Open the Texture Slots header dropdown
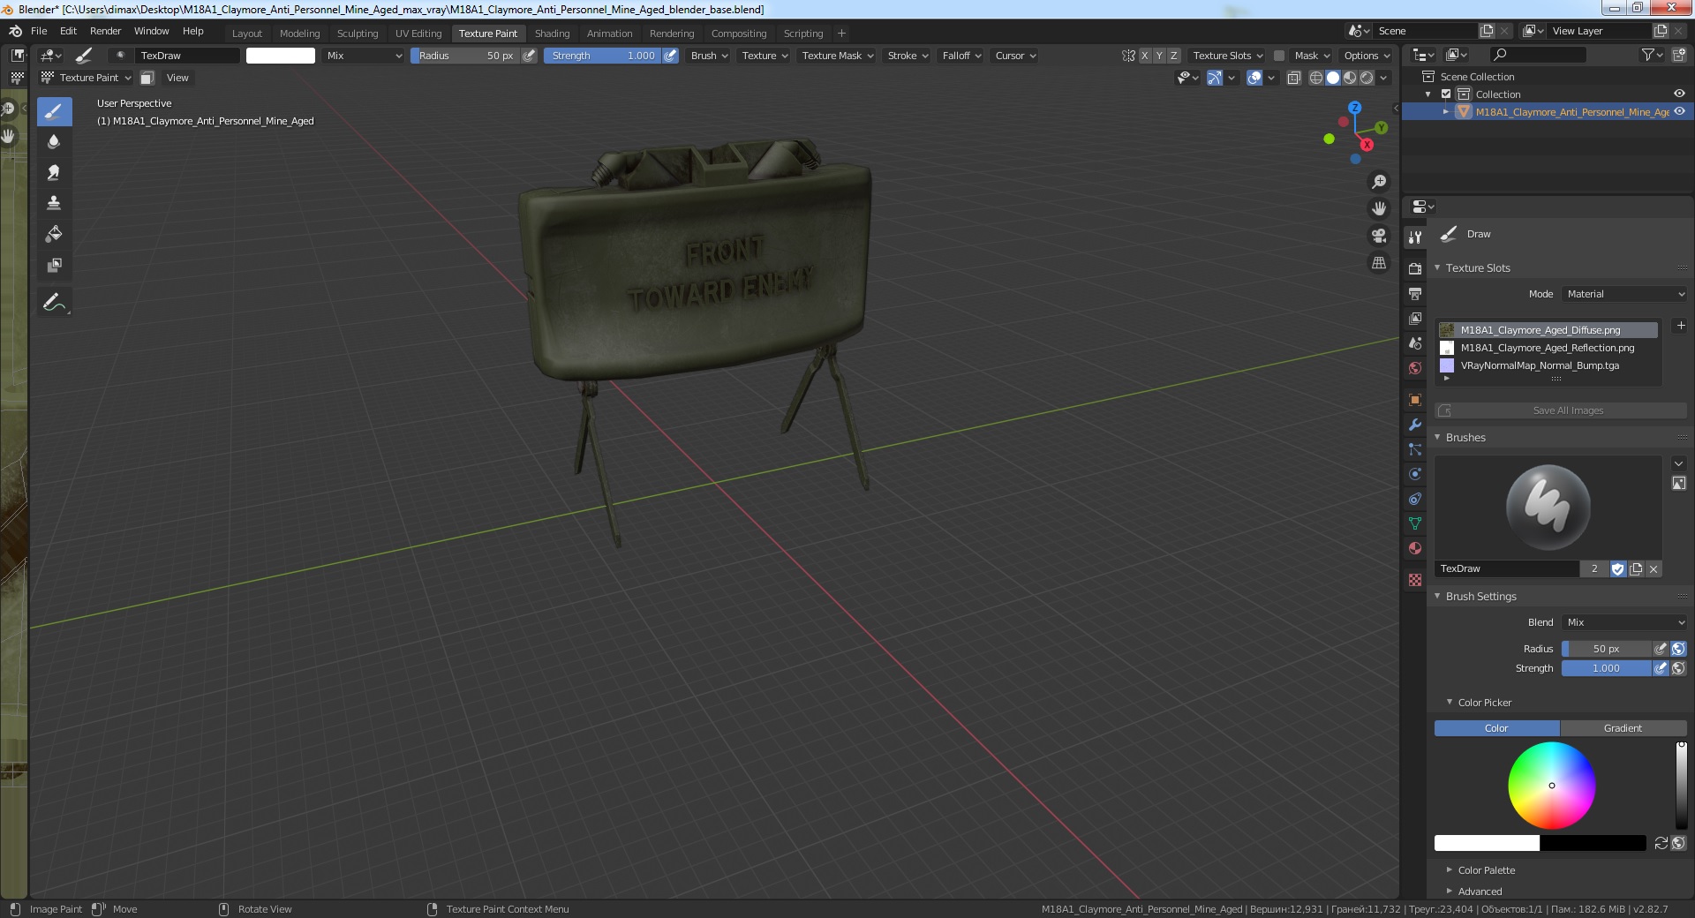 tap(1227, 56)
